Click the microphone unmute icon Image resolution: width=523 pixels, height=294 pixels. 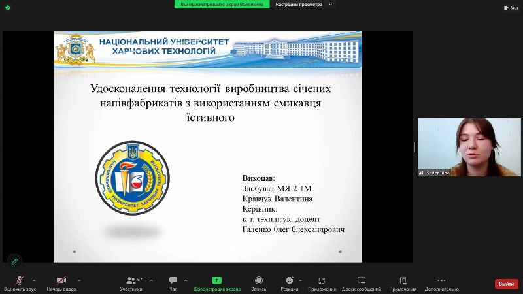pos(20,280)
